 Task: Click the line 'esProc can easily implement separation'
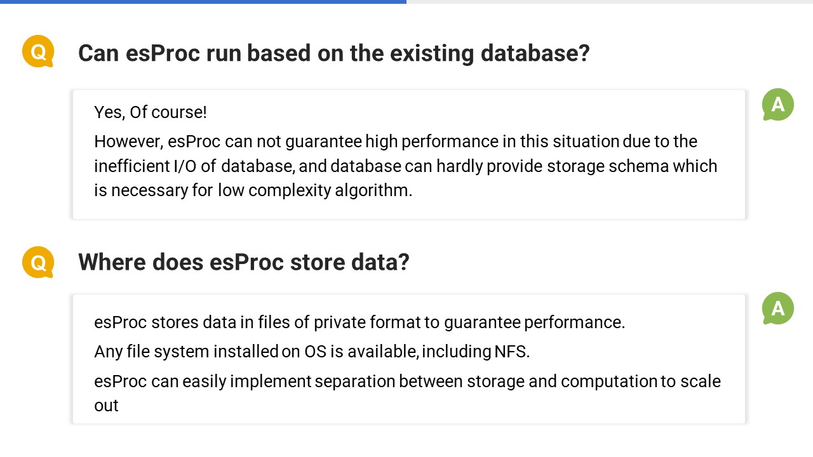(407, 381)
